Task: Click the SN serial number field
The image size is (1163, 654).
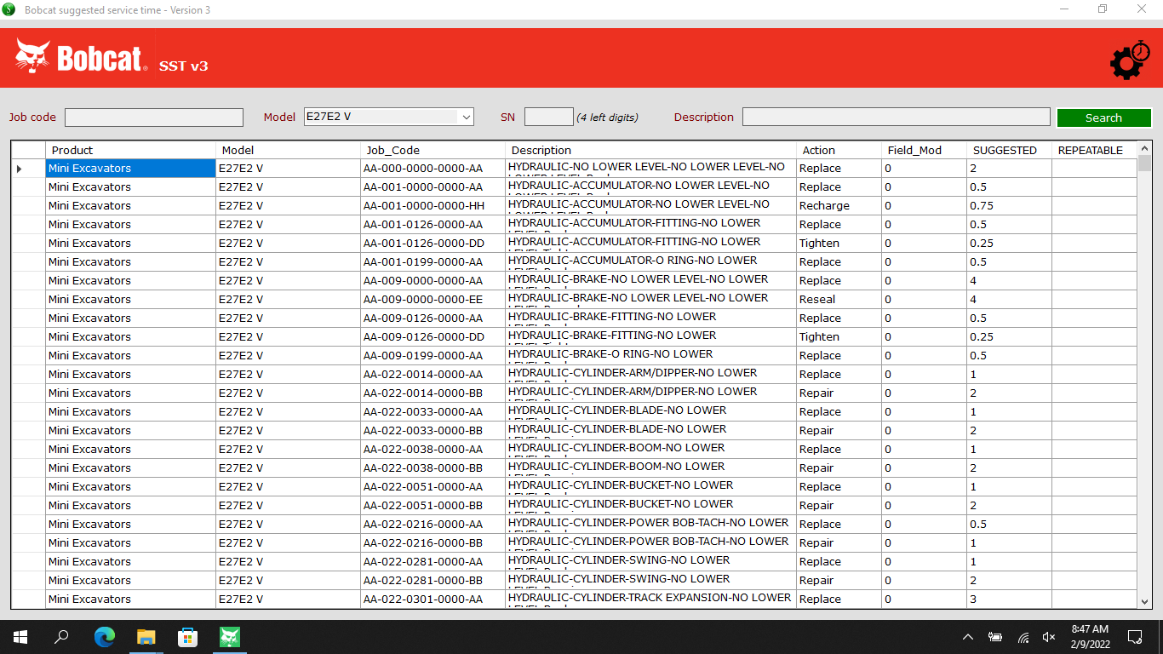Action: coord(548,117)
